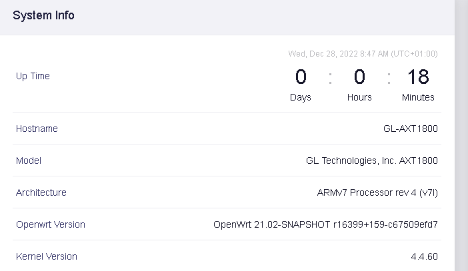Viewport: 468px width, 271px height.
Task: Click the Openwrt Version label
Action: [51, 224]
